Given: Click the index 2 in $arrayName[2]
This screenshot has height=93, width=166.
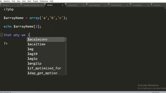Looking at the screenshot, I should [36, 26].
